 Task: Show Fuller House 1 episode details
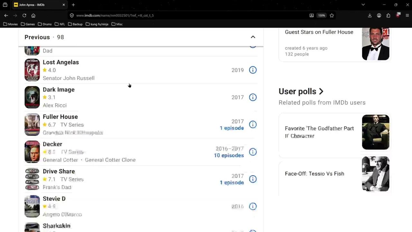click(x=232, y=128)
